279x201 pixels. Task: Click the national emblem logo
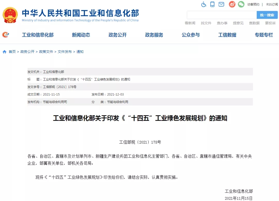click(x=10, y=15)
